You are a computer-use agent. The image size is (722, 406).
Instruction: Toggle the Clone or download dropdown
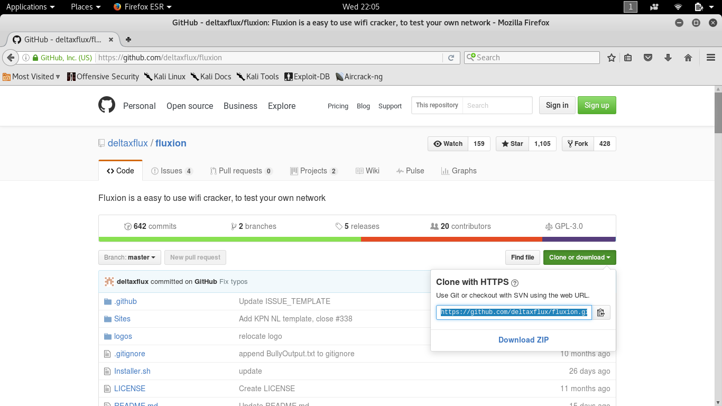tap(579, 257)
